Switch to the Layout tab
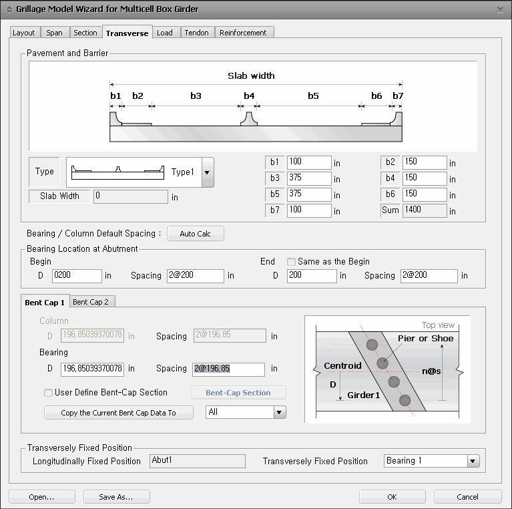 pyautogui.click(x=24, y=33)
